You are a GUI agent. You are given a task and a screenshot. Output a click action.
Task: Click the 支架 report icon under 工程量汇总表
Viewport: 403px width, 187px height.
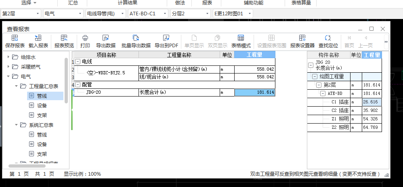pos(31,115)
